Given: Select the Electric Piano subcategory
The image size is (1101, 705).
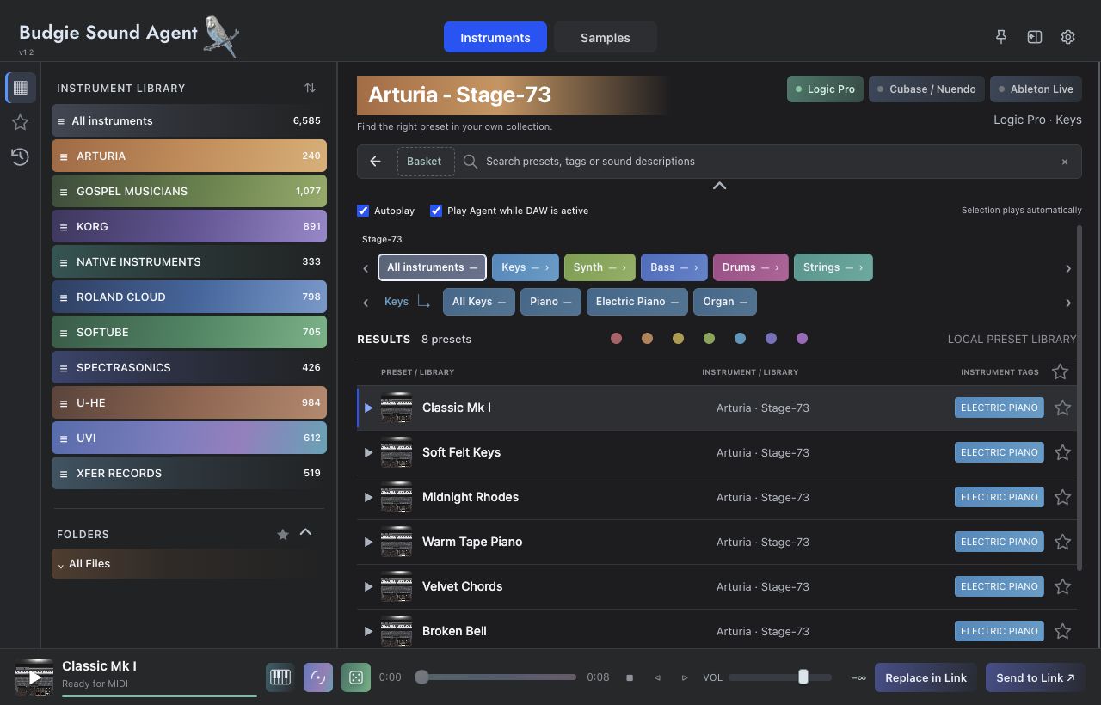Looking at the screenshot, I should pyautogui.click(x=636, y=302).
